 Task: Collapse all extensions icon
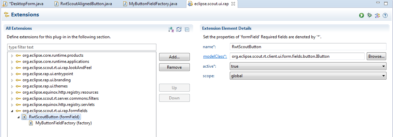tap(187, 30)
